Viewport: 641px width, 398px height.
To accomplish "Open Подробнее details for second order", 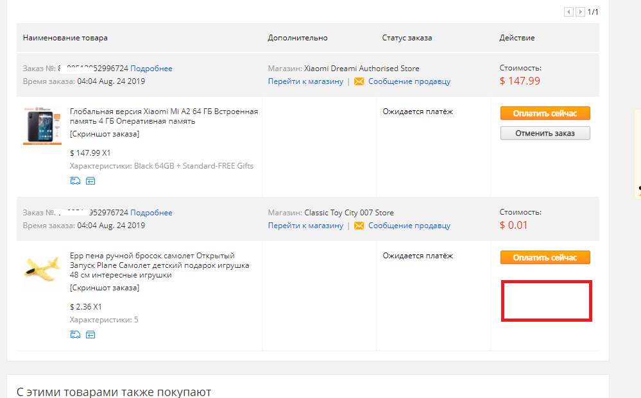I will pos(151,213).
